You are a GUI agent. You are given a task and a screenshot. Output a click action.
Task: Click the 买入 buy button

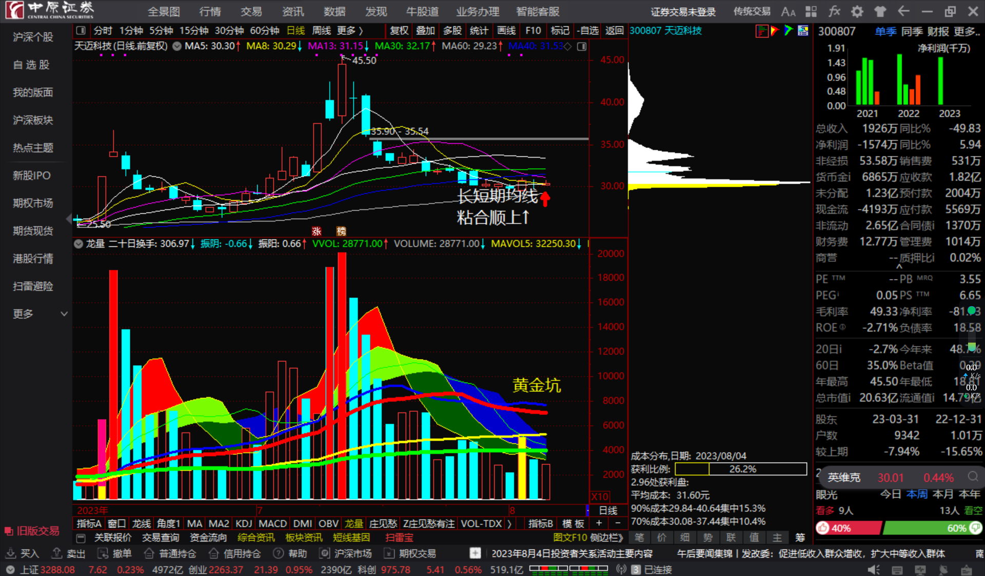coord(23,553)
